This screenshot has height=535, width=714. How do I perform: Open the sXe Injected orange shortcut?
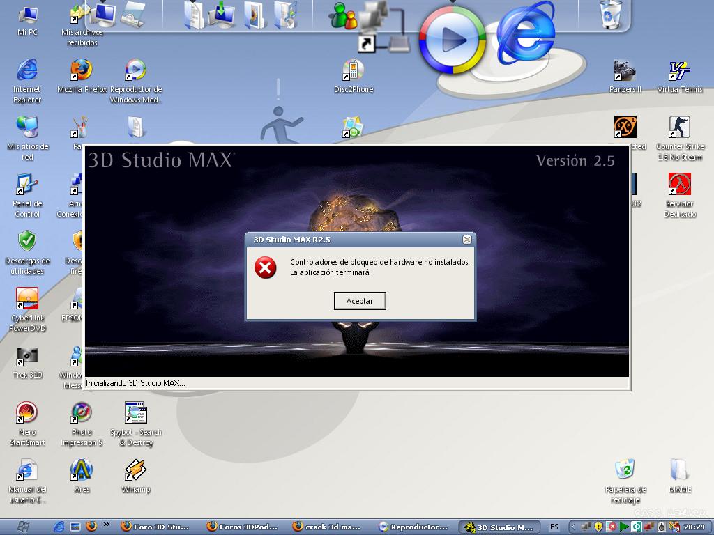pyautogui.click(x=625, y=127)
